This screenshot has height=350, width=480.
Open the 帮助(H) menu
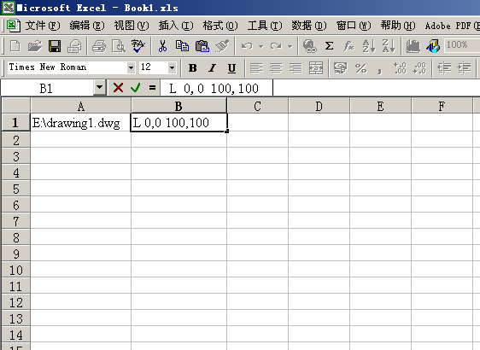398,26
